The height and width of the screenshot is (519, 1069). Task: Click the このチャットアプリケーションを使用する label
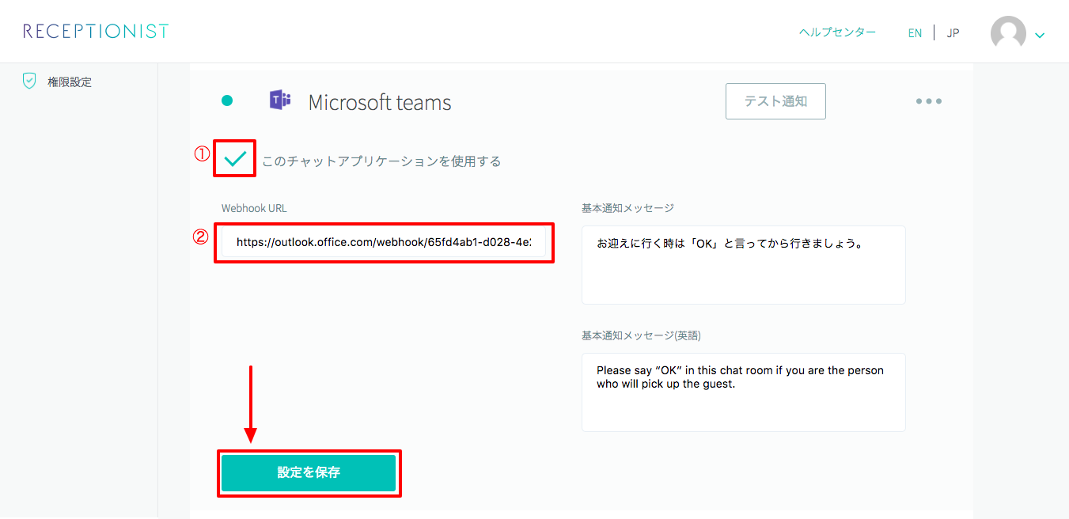click(381, 161)
